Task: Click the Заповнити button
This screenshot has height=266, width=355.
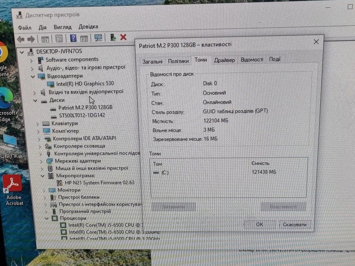Action: pyautogui.click(x=173, y=207)
